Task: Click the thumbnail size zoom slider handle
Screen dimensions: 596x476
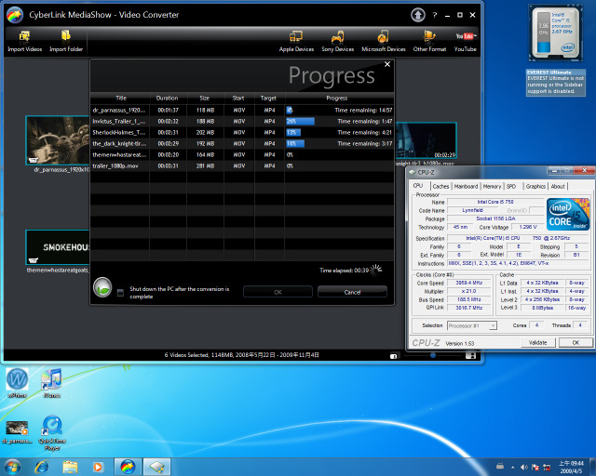Action: [432, 356]
